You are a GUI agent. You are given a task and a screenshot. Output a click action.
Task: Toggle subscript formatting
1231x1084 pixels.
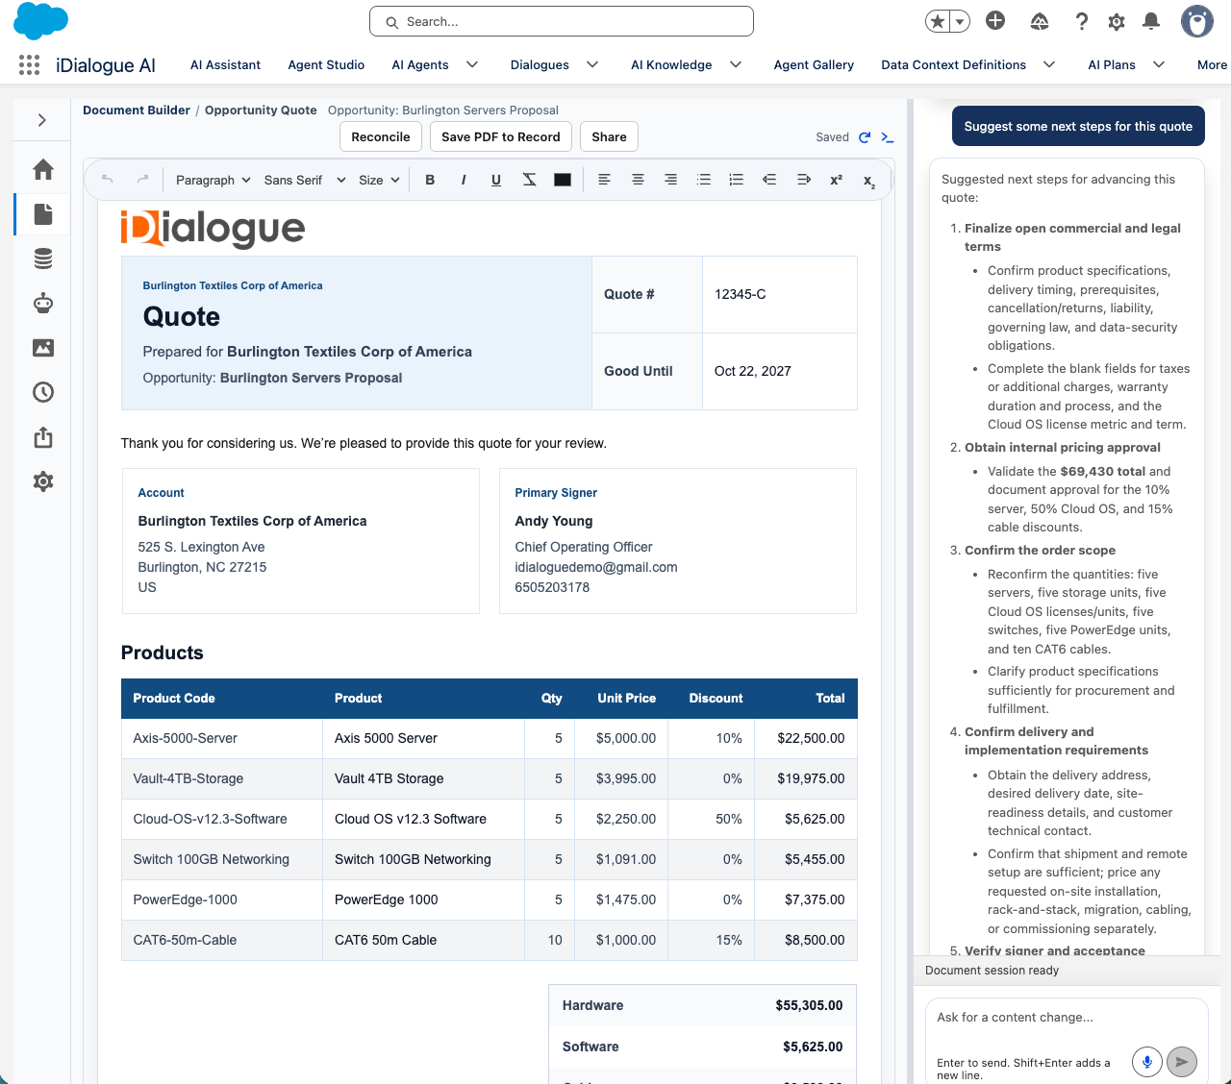869,181
